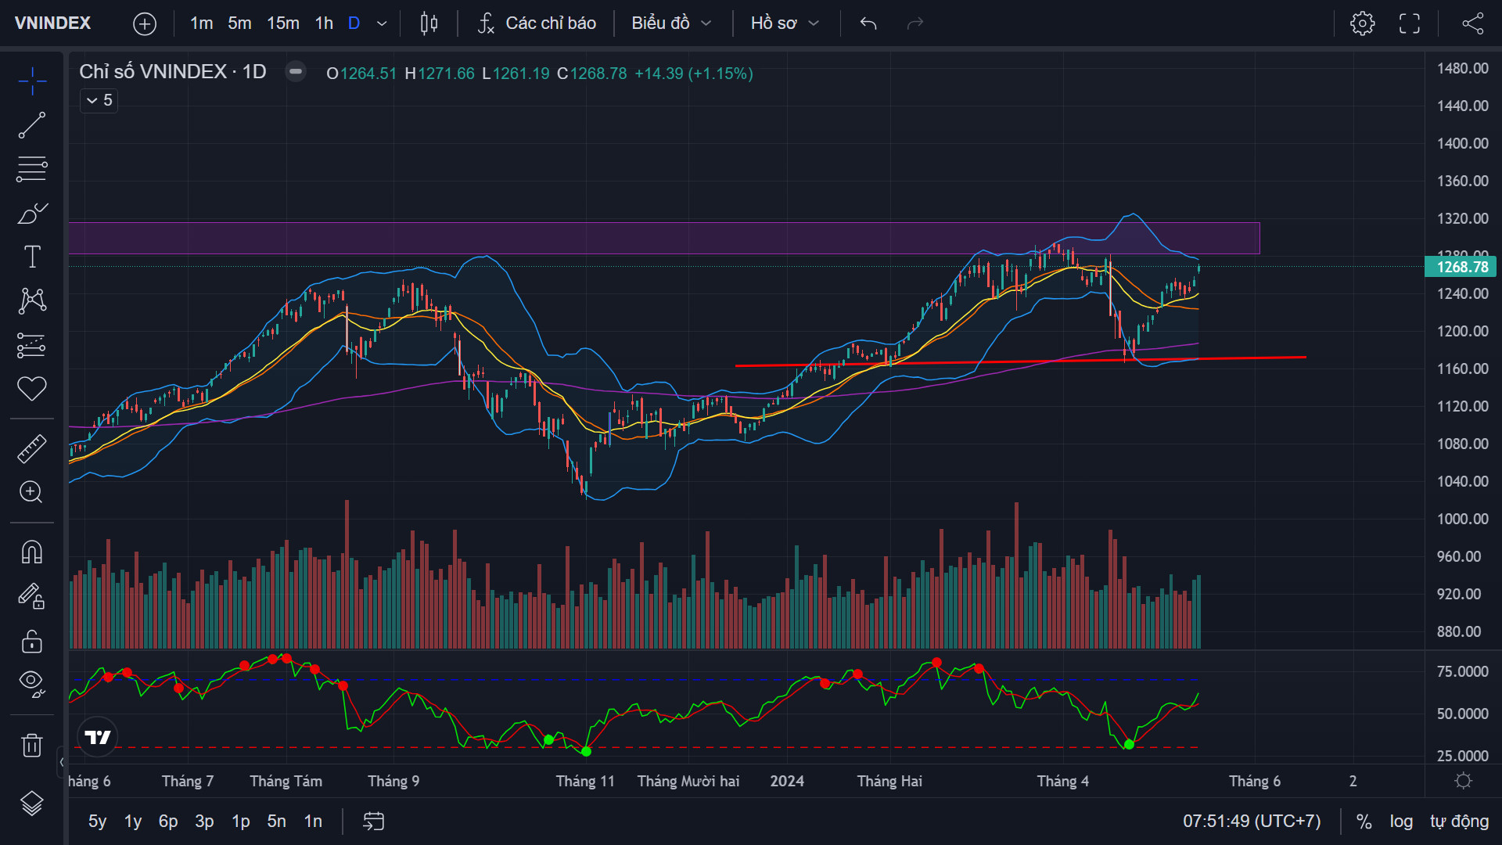This screenshot has height=845, width=1502.
Task: Open the go to date calendar
Action: pyautogui.click(x=374, y=822)
